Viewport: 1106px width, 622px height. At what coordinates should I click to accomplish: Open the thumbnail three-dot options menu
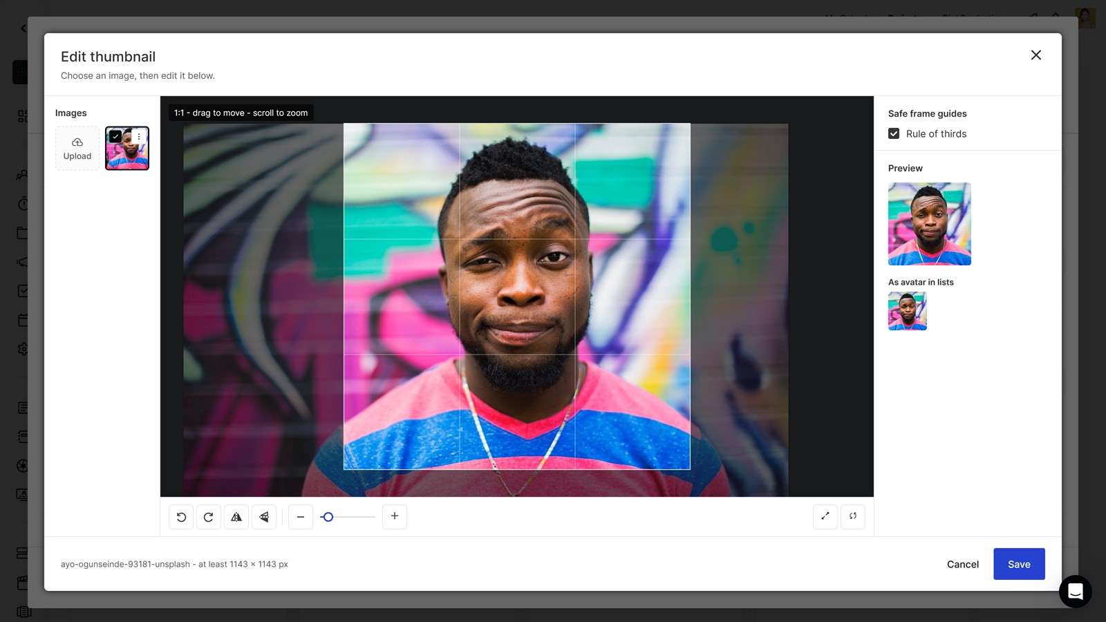139,137
